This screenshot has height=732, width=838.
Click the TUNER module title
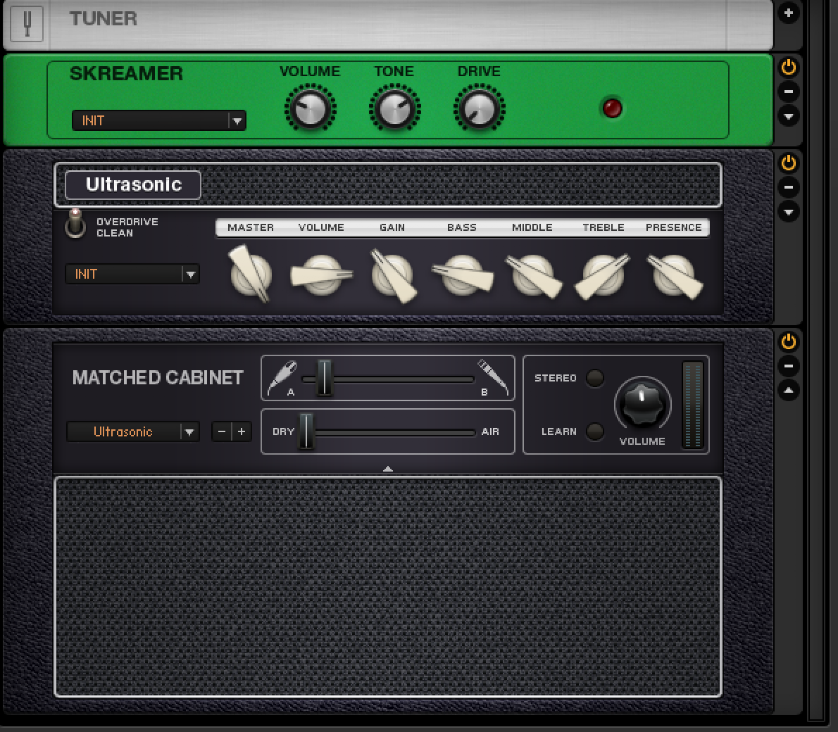tap(103, 19)
